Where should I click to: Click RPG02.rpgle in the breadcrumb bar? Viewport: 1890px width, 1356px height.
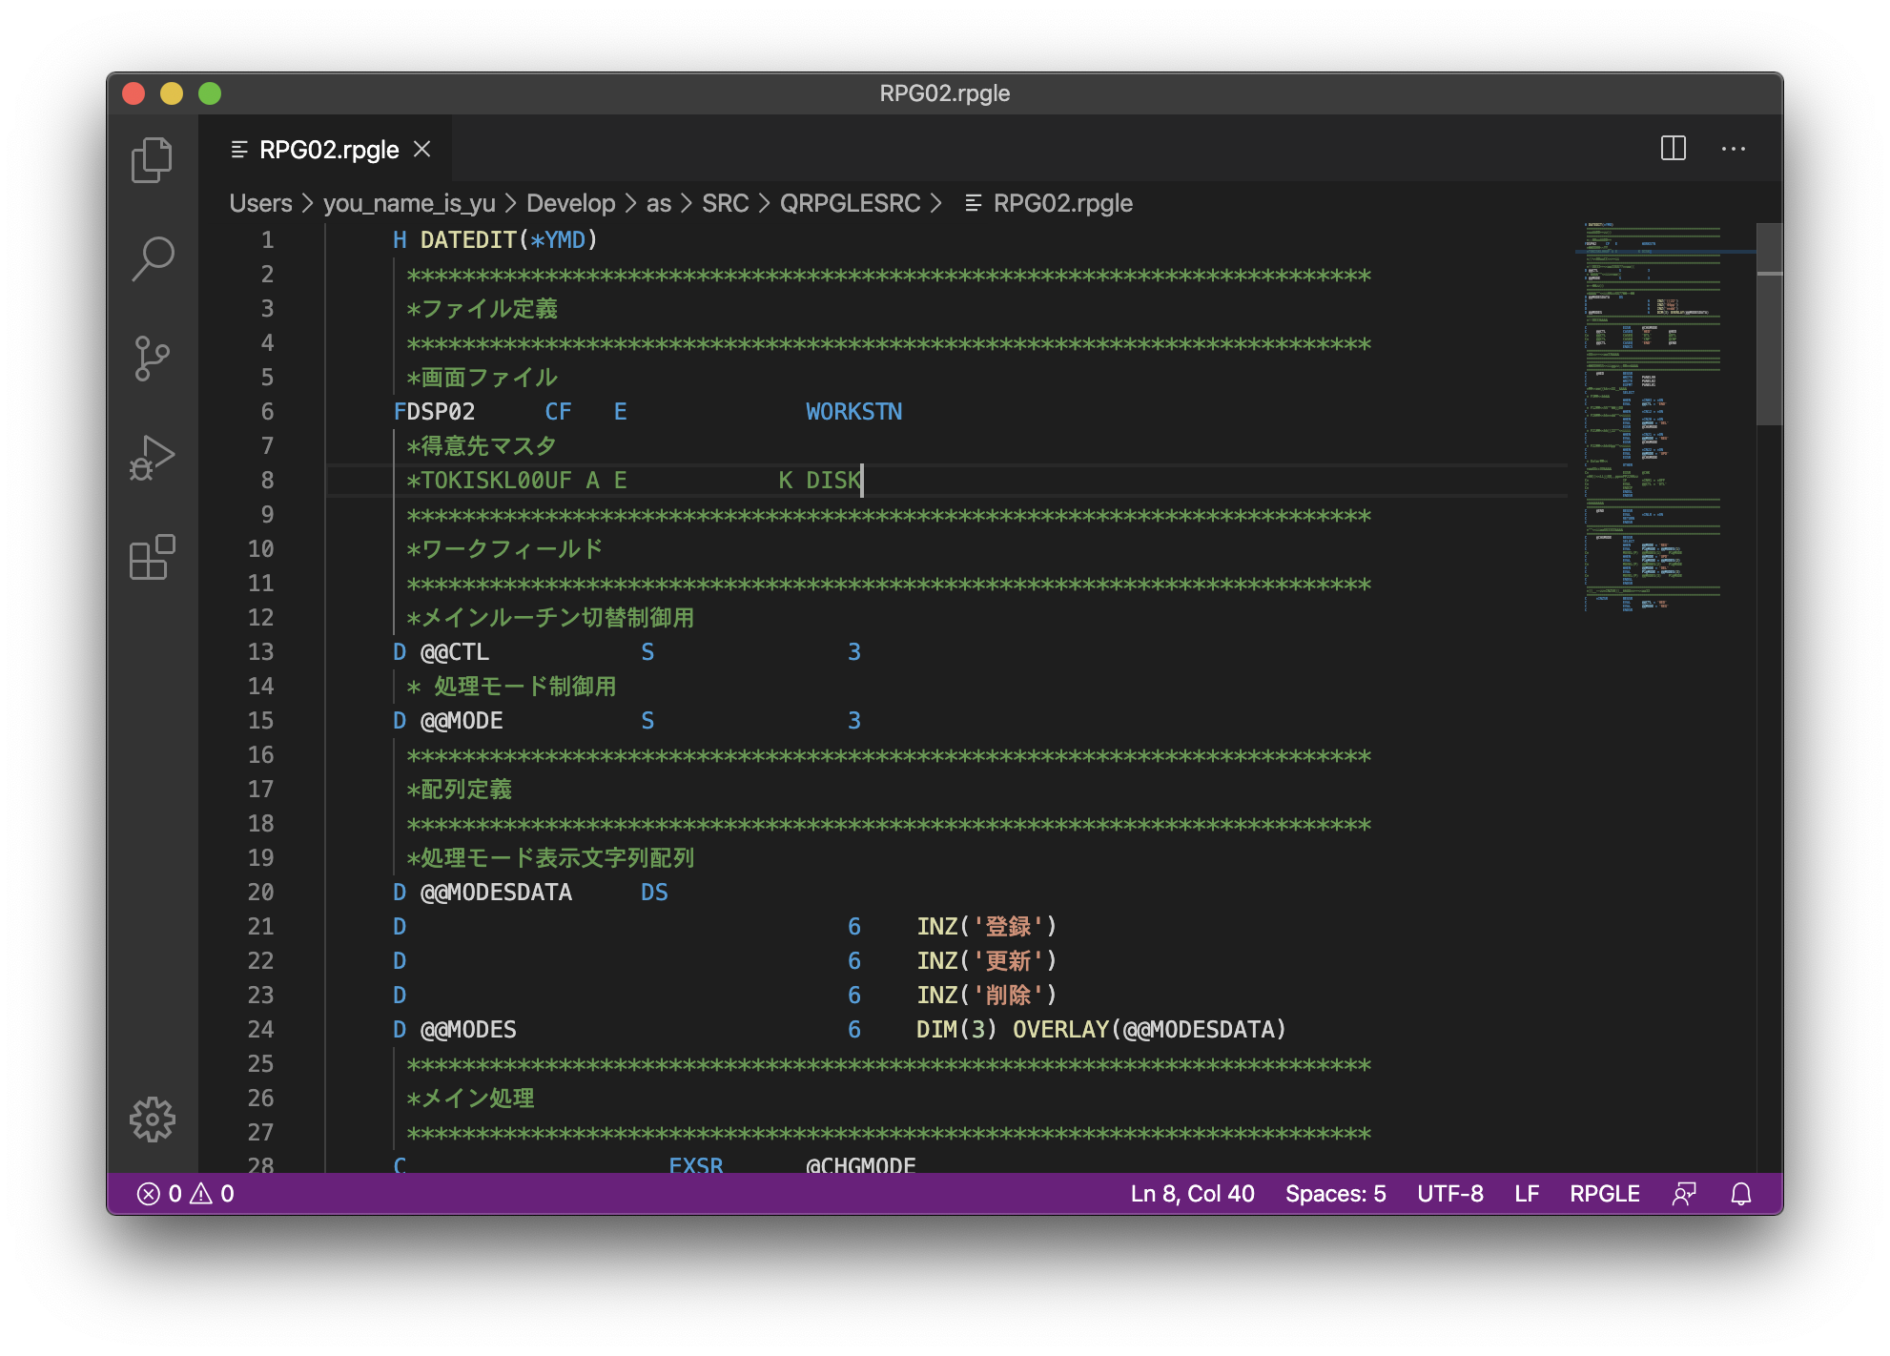[x=1062, y=203]
